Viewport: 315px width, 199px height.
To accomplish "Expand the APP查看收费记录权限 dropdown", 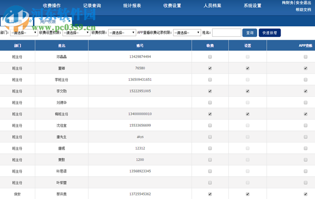I will [x=187, y=33].
